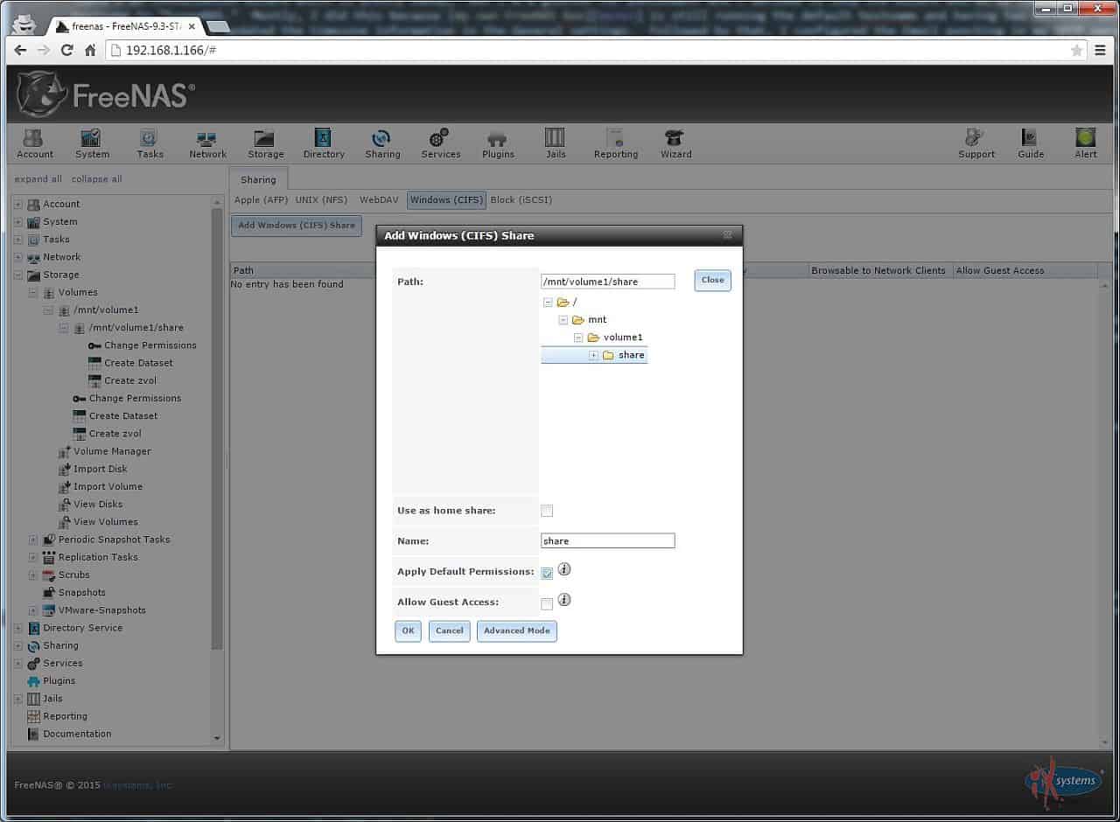Screen dimensions: 1120x822
Task: Close the Add Windows (CIFS) Share dialog
Action: pyautogui.click(x=727, y=235)
